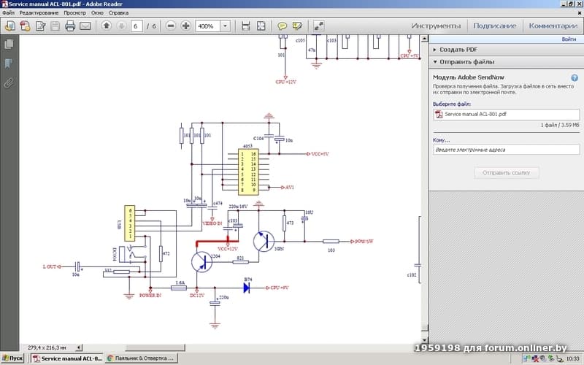Select the highlight text tool
584x365 pixels.
click(x=297, y=26)
